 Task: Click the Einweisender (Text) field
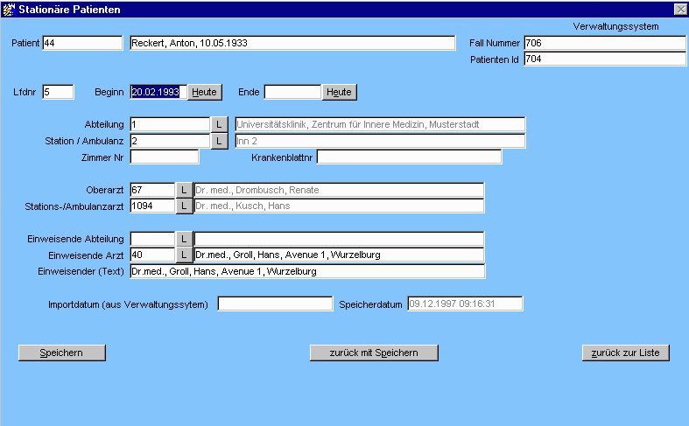coord(306,272)
